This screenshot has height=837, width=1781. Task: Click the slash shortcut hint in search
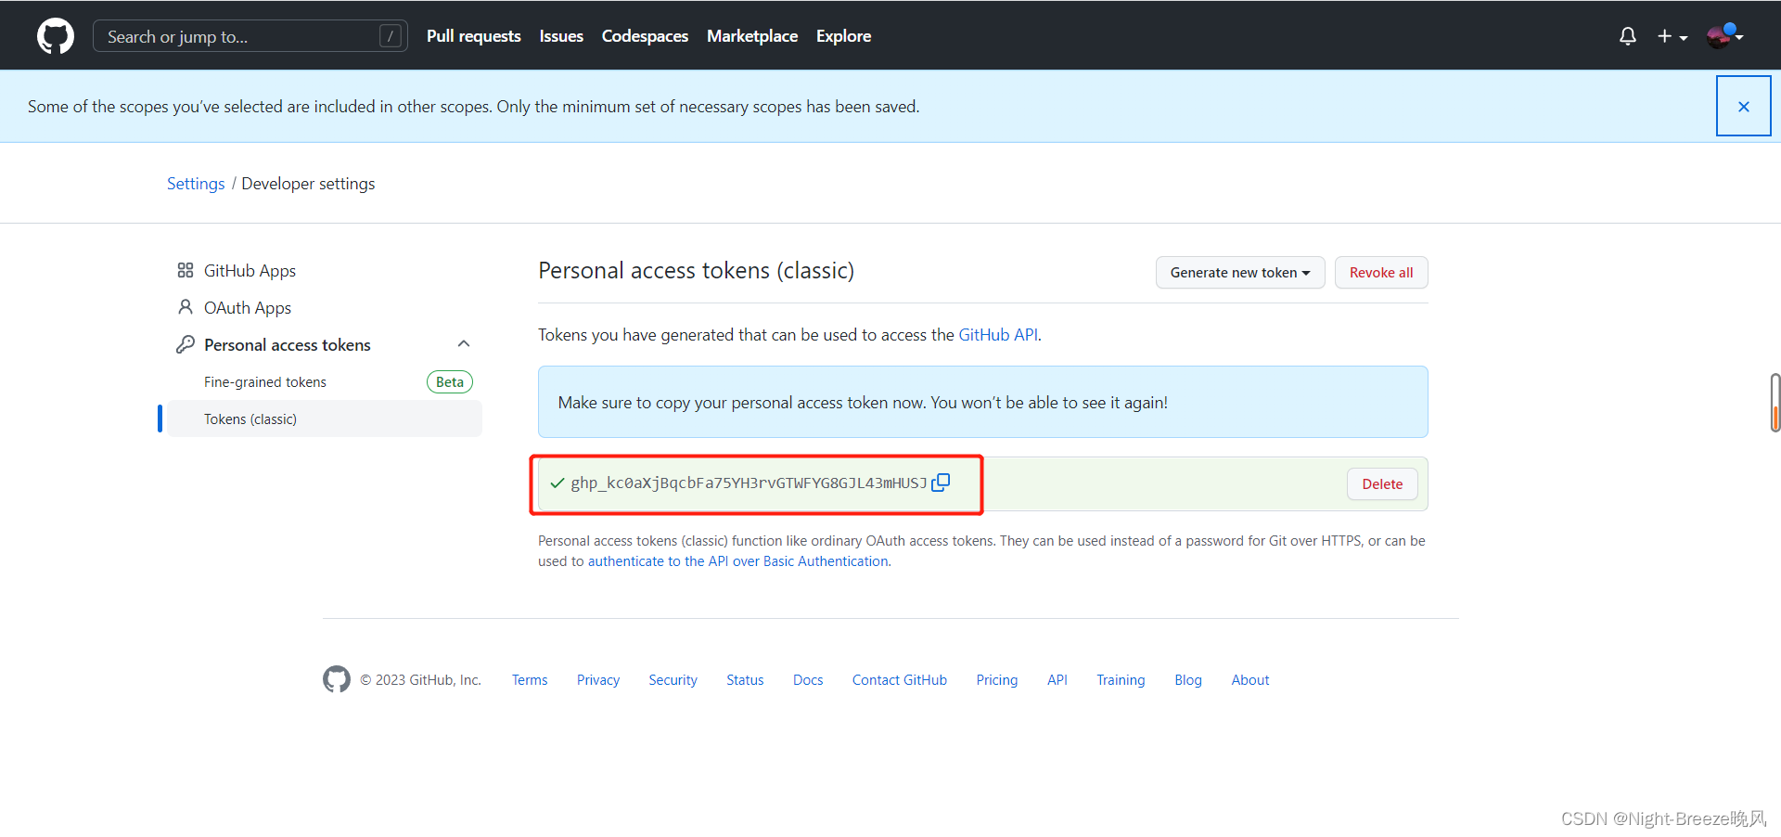[x=391, y=36]
